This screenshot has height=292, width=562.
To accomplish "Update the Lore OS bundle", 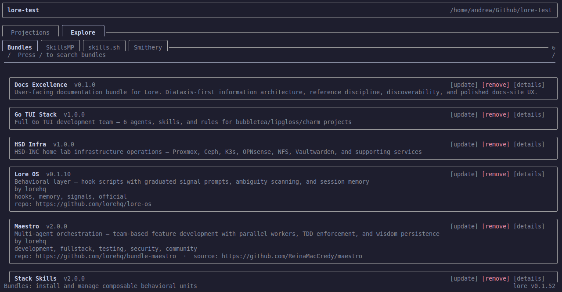I will pyautogui.click(x=464, y=174).
